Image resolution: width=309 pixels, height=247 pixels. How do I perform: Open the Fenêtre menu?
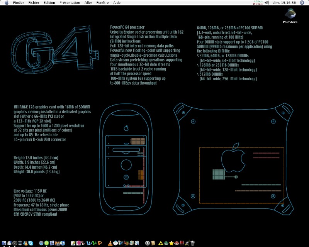(x=102, y=3)
